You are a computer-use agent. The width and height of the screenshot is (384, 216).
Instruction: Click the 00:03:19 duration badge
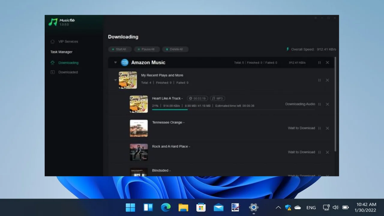(198, 98)
